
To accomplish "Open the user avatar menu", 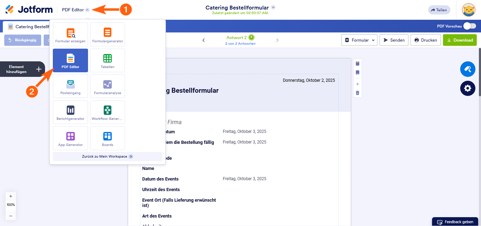I will pos(469,10).
